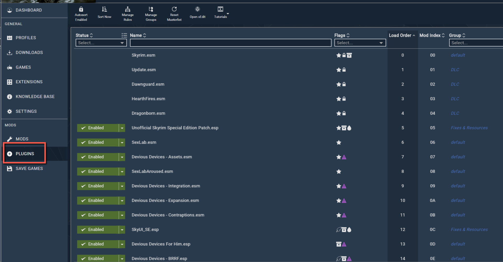
Task: Open the Save Games page
Action: click(x=29, y=169)
